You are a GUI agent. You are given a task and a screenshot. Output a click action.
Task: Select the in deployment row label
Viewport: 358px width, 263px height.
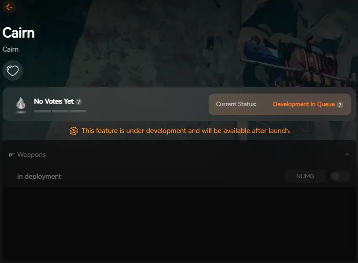[39, 177]
